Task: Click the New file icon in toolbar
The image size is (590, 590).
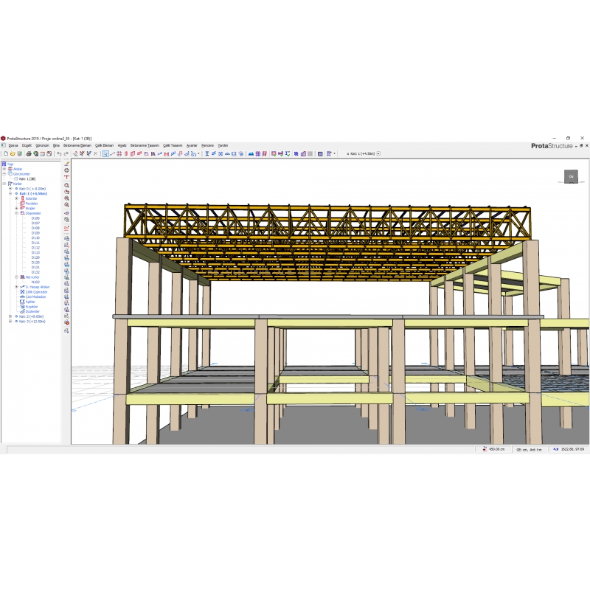Action: 4,154
